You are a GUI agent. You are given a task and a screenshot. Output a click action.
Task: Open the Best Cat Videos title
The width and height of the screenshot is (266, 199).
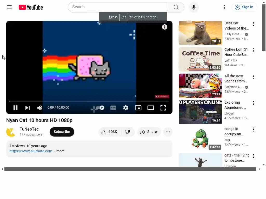click(236, 26)
